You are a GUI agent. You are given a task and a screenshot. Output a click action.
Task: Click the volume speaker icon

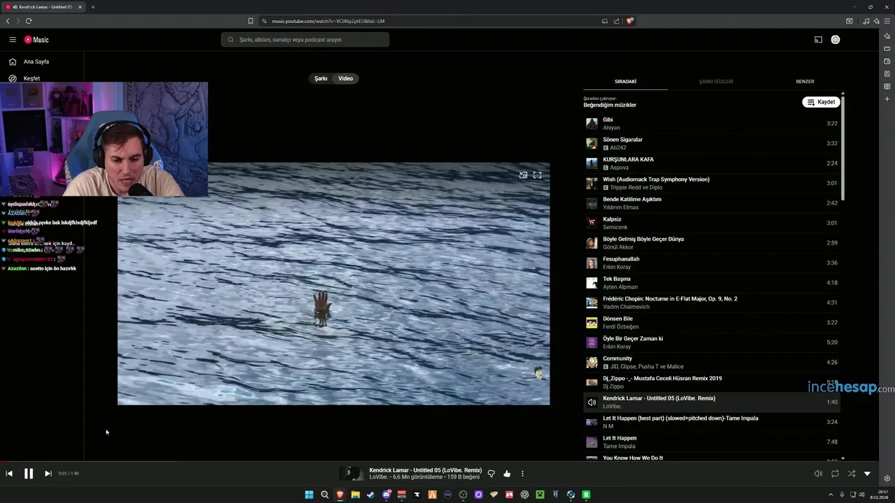point(818,474)
